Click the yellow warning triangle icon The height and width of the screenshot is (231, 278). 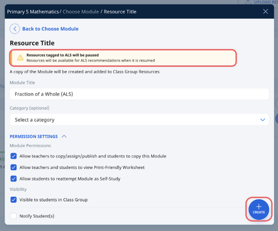20,58
